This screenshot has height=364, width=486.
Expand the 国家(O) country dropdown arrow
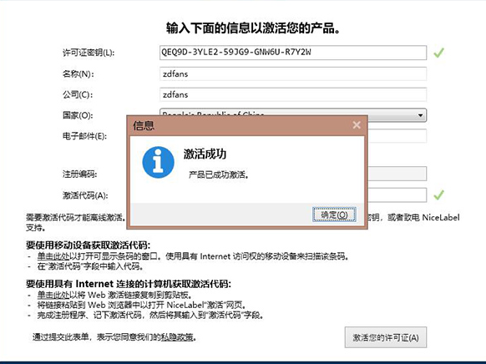coord(420,115)
